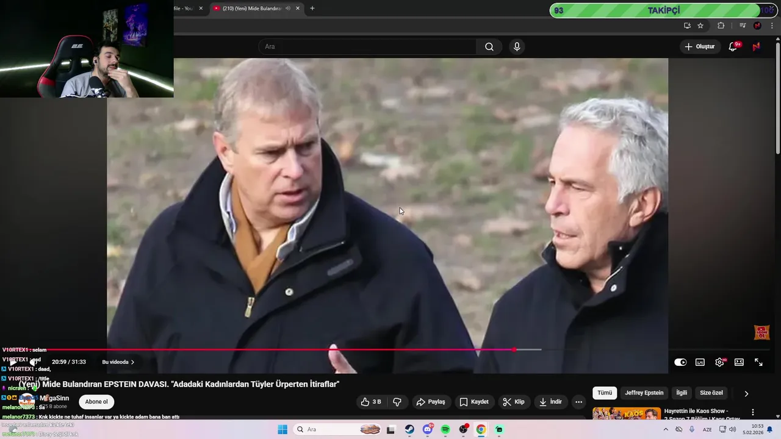Mute the tab using its speaker icon
781x439 pixels.
tap(287, 9)
